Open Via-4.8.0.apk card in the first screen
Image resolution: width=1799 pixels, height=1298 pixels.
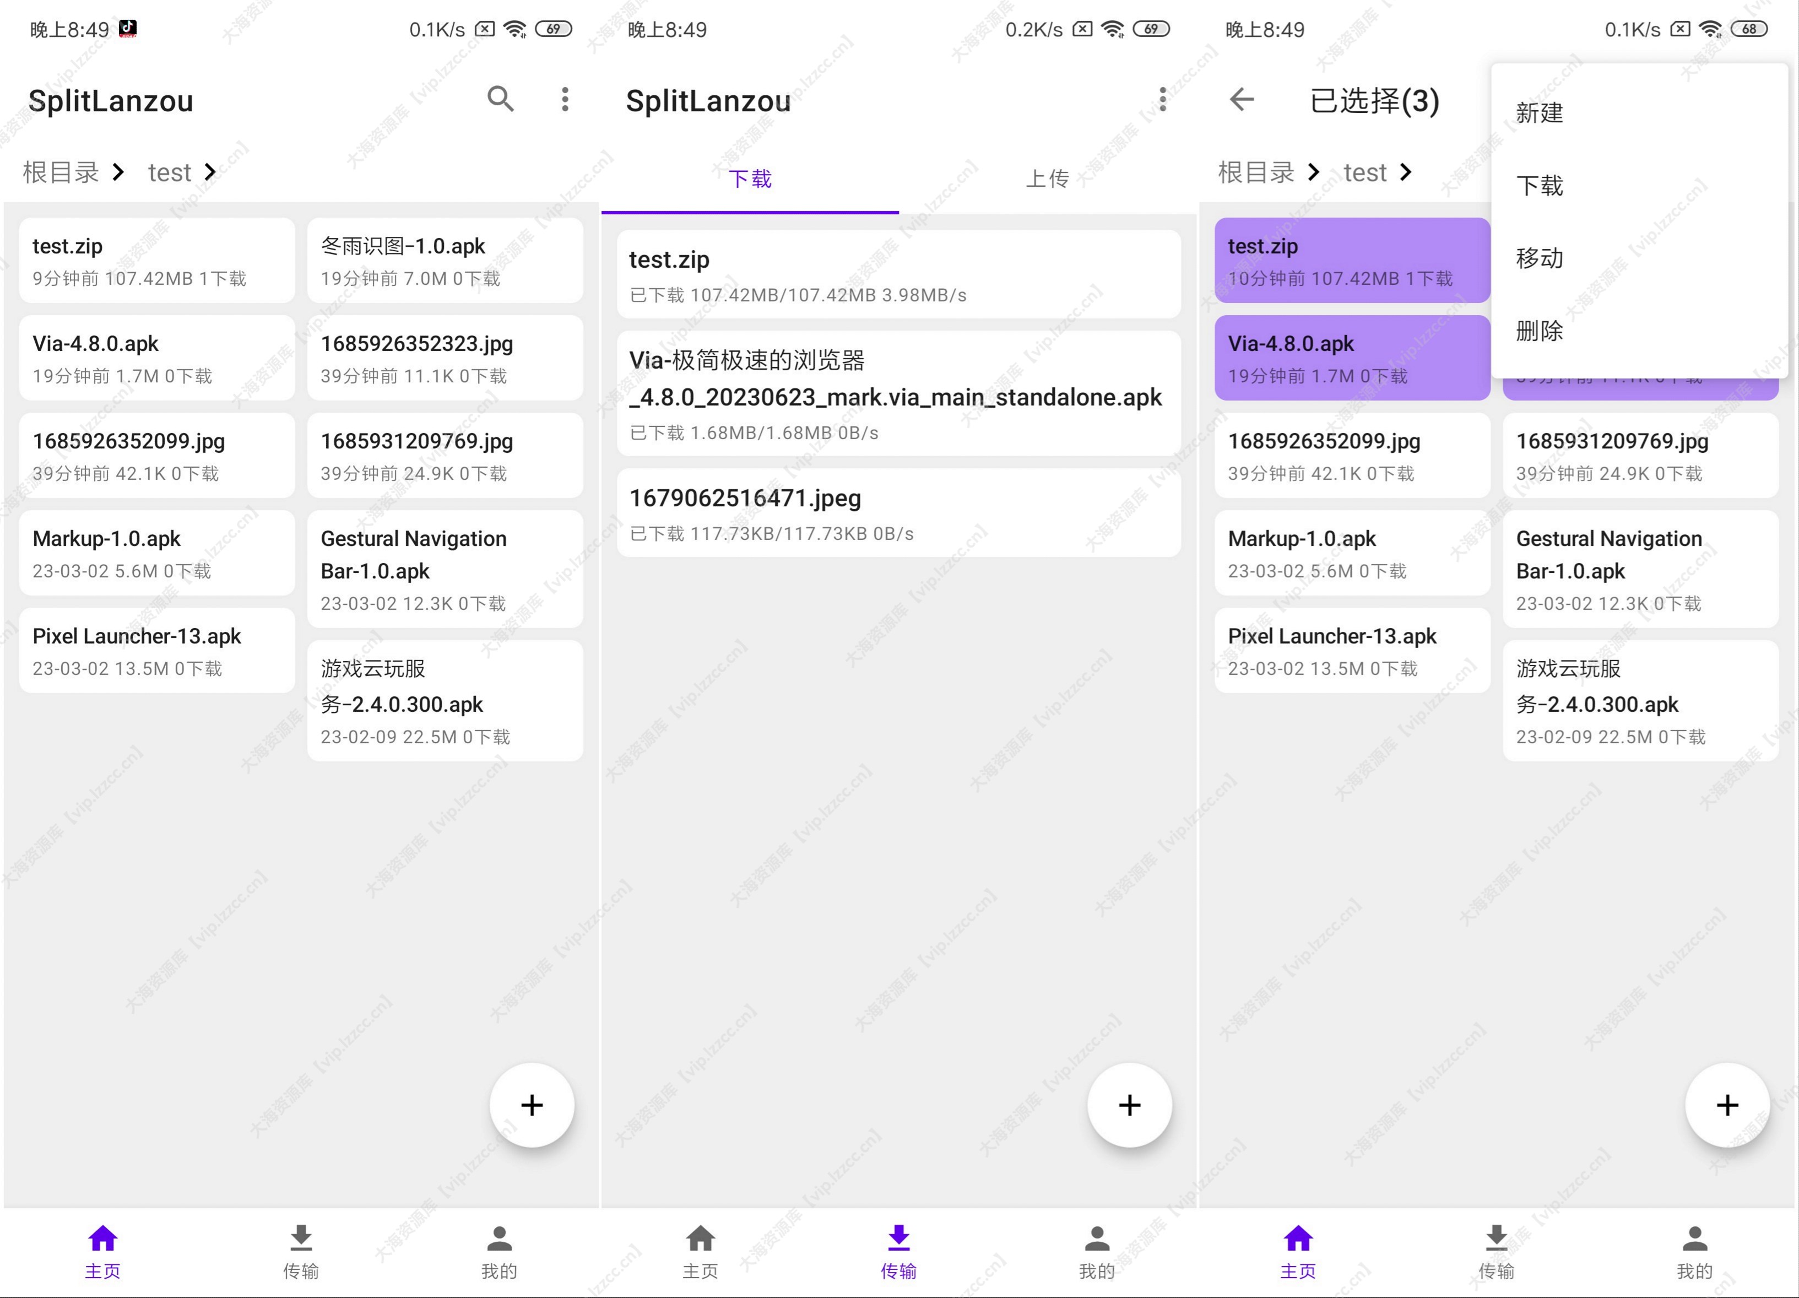(157, 358)
